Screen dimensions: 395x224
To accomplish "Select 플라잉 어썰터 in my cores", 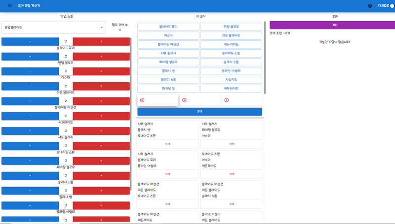I will pyautogui.click(x=231, y=71).
